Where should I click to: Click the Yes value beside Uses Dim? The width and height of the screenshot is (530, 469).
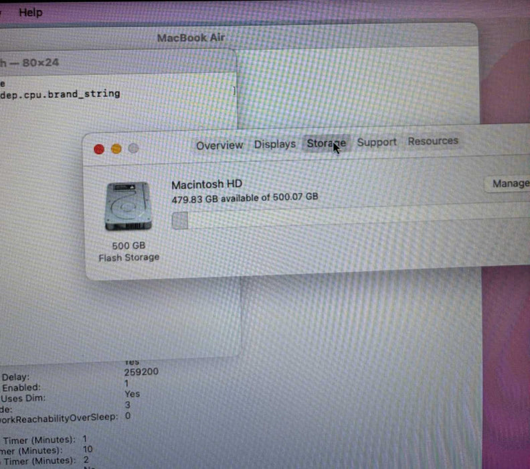click(132, 394)
